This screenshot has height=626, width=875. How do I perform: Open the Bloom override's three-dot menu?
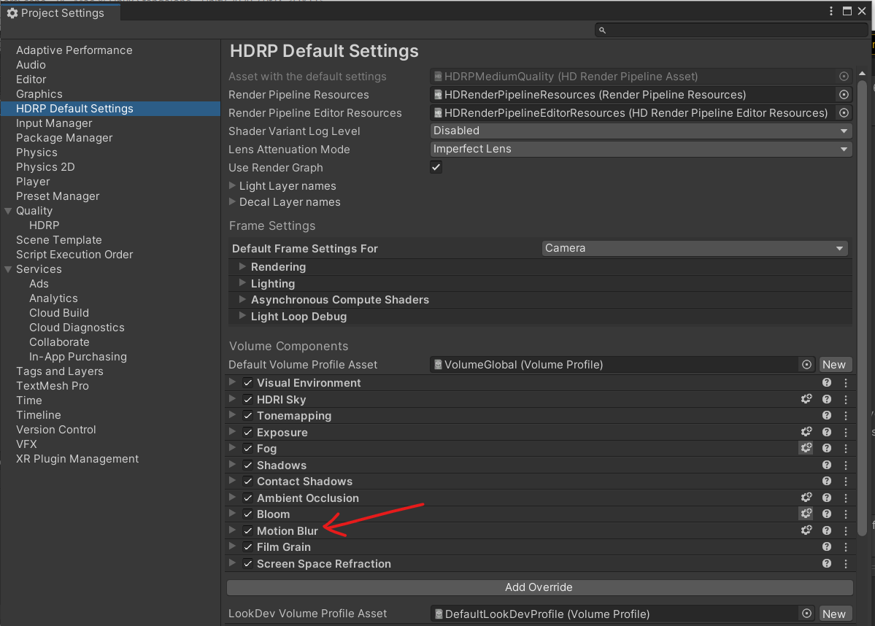846,514
